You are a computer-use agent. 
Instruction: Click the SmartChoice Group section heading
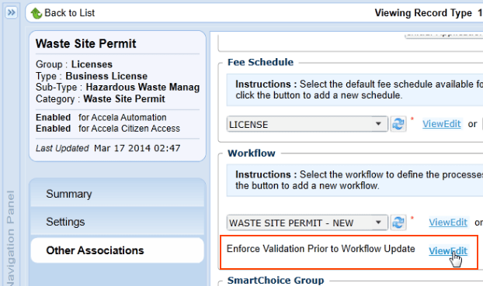[x=276, y=280]
